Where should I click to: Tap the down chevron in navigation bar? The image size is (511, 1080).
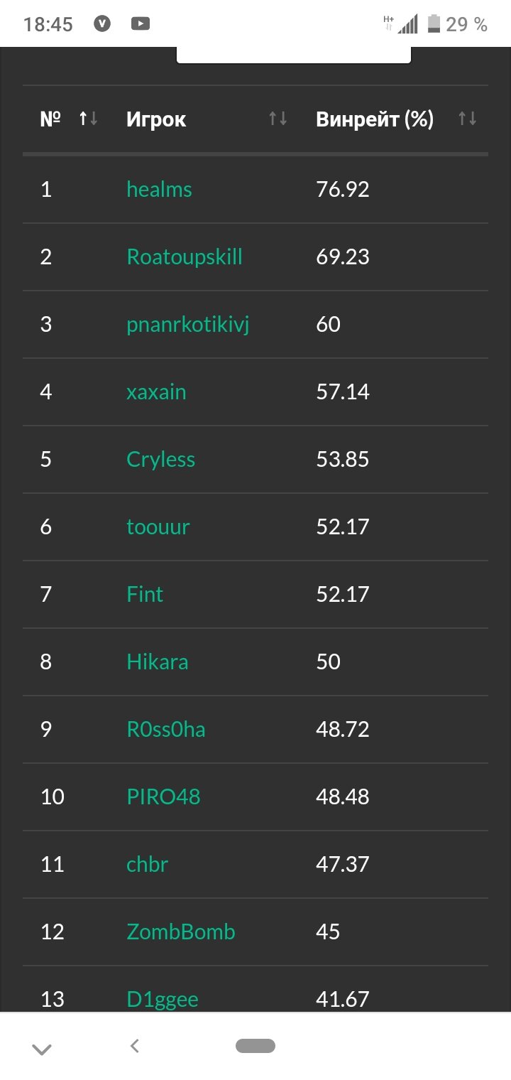(42, 1049)
